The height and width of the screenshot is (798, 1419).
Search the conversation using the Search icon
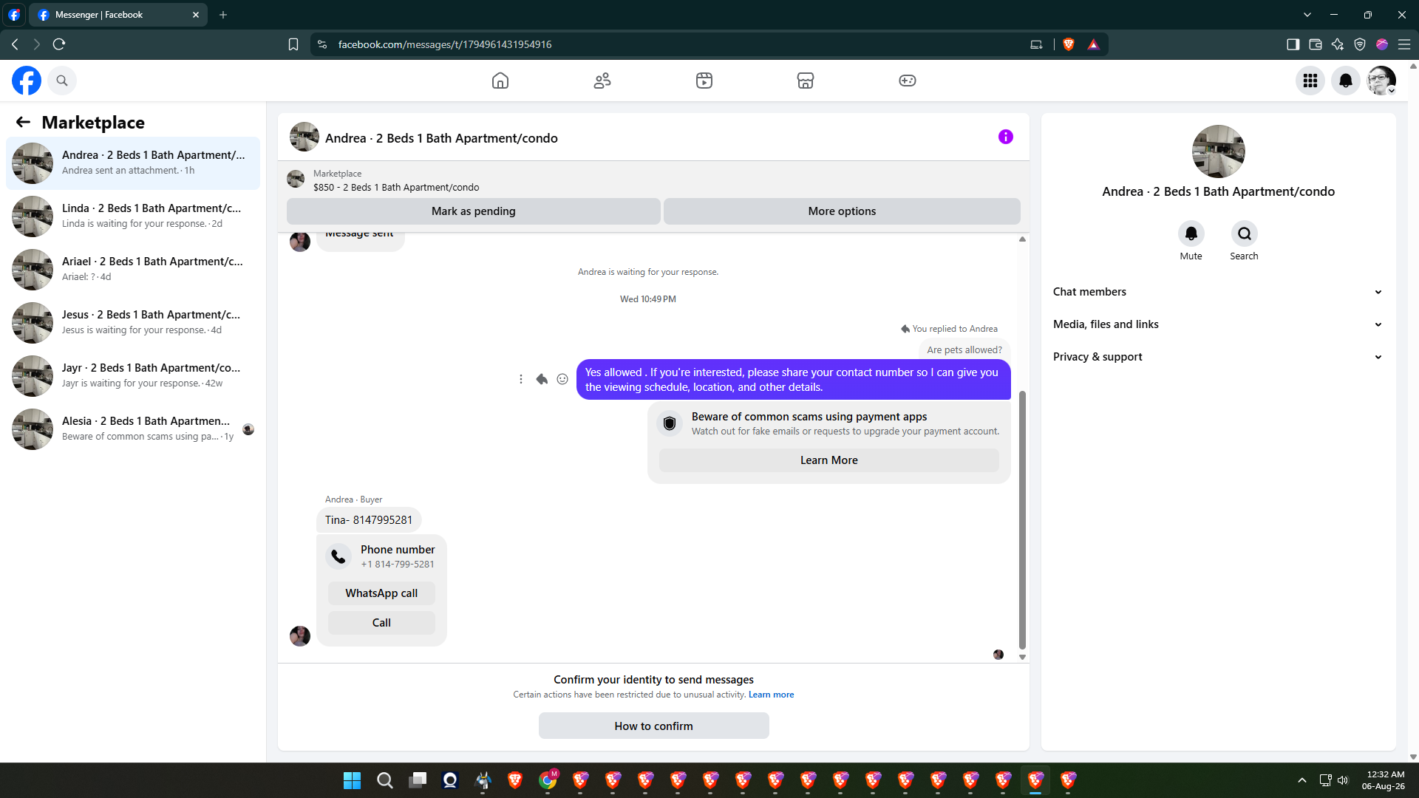pyautogui.click(x=1245, y=233)
